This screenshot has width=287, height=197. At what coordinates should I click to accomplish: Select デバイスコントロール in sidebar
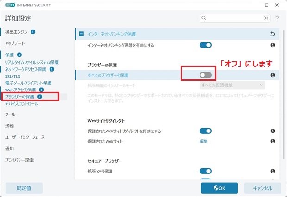coord(22,104)
